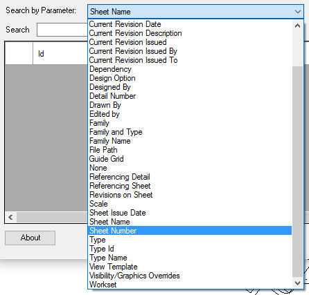Image resolution: width=309 pixels, height=295 pixels.
Task: Select Dependency from the list
Action: tap(190, 69)
